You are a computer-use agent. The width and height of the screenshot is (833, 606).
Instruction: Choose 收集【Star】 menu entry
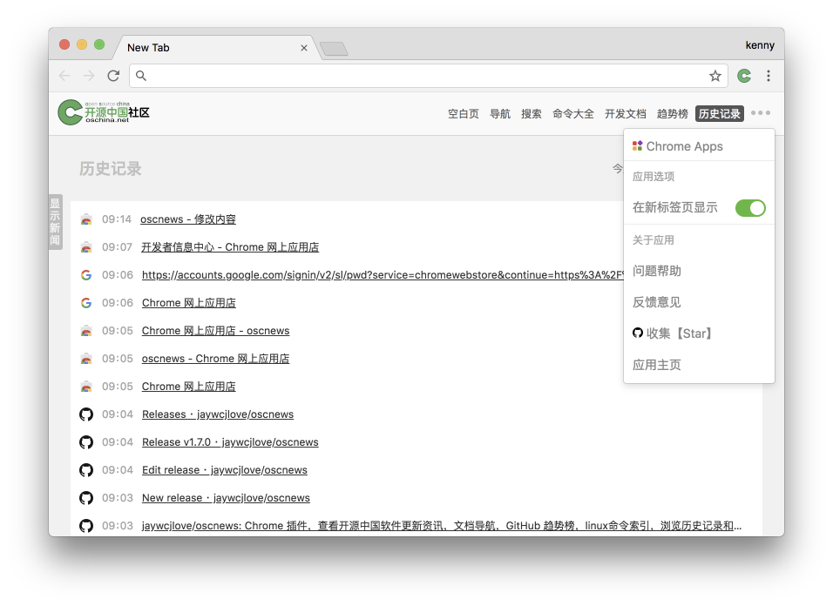click(699, 333)
